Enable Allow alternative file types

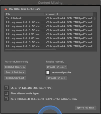pyautogui.click(x=6, y=93)
